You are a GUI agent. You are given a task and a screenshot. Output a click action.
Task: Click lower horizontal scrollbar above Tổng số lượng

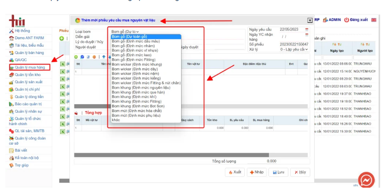(171, 155)
